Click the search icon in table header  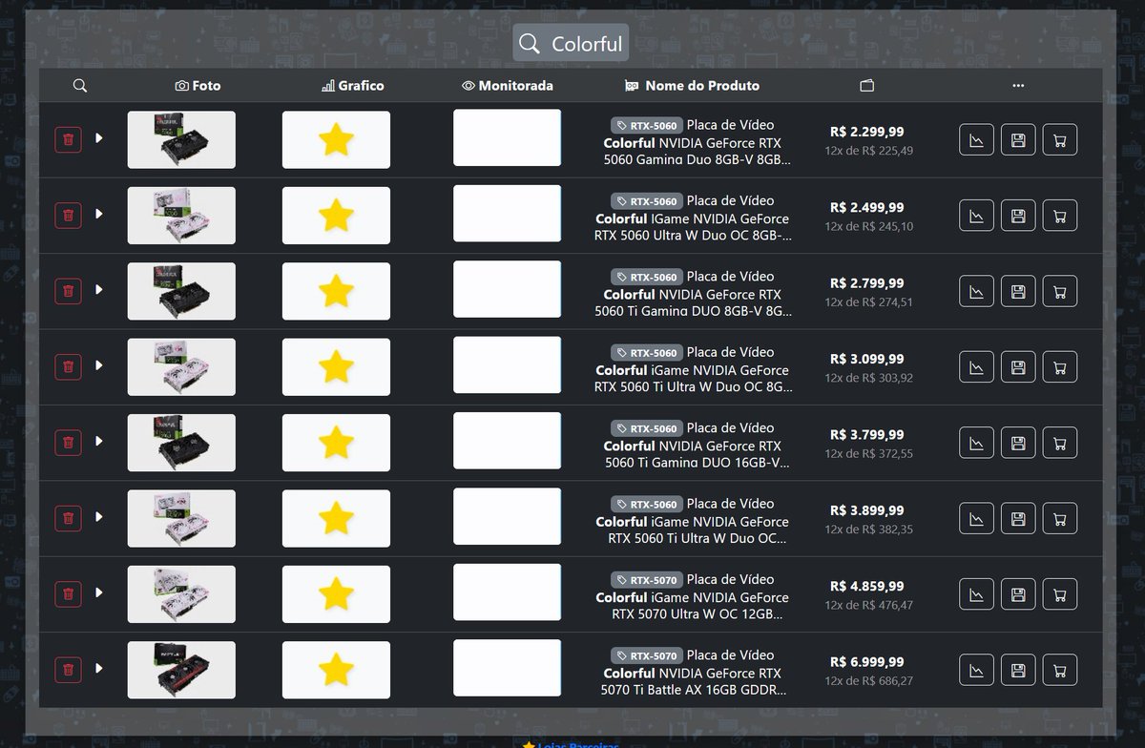coord(80,86)
